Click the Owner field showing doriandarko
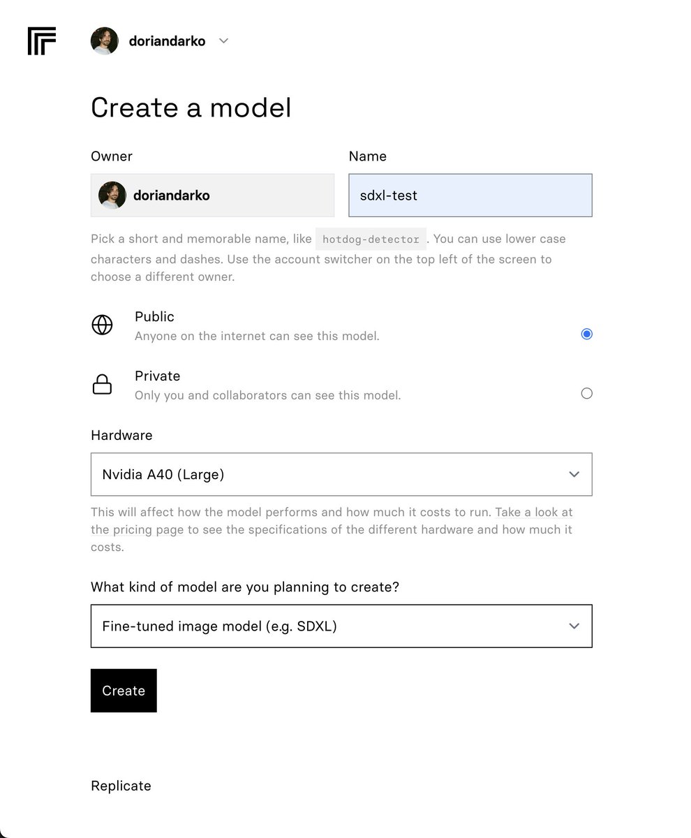The image size is (691, 838). coord(212,196)
